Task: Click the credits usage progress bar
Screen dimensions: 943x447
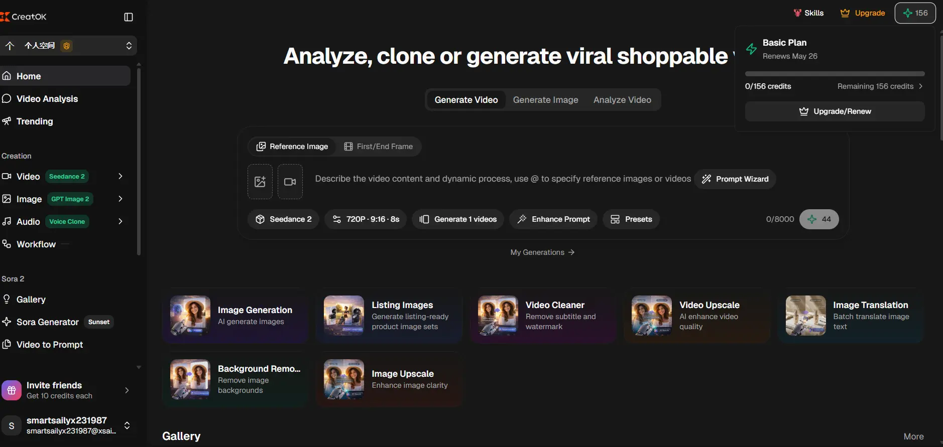Action: pos(835,74)
